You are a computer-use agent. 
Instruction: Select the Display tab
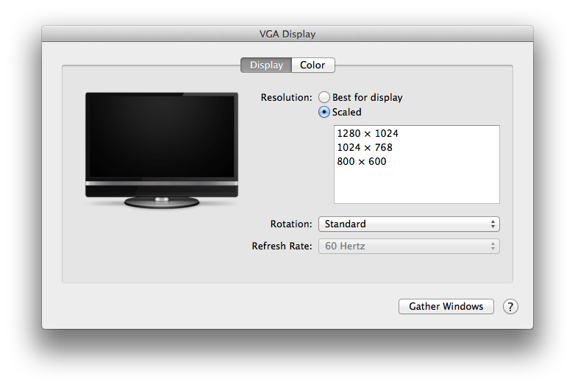[x=266, y=65]
